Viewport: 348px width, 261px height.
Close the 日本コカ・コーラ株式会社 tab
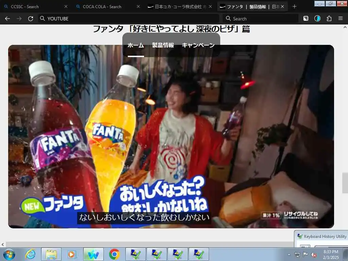[210, 7]
